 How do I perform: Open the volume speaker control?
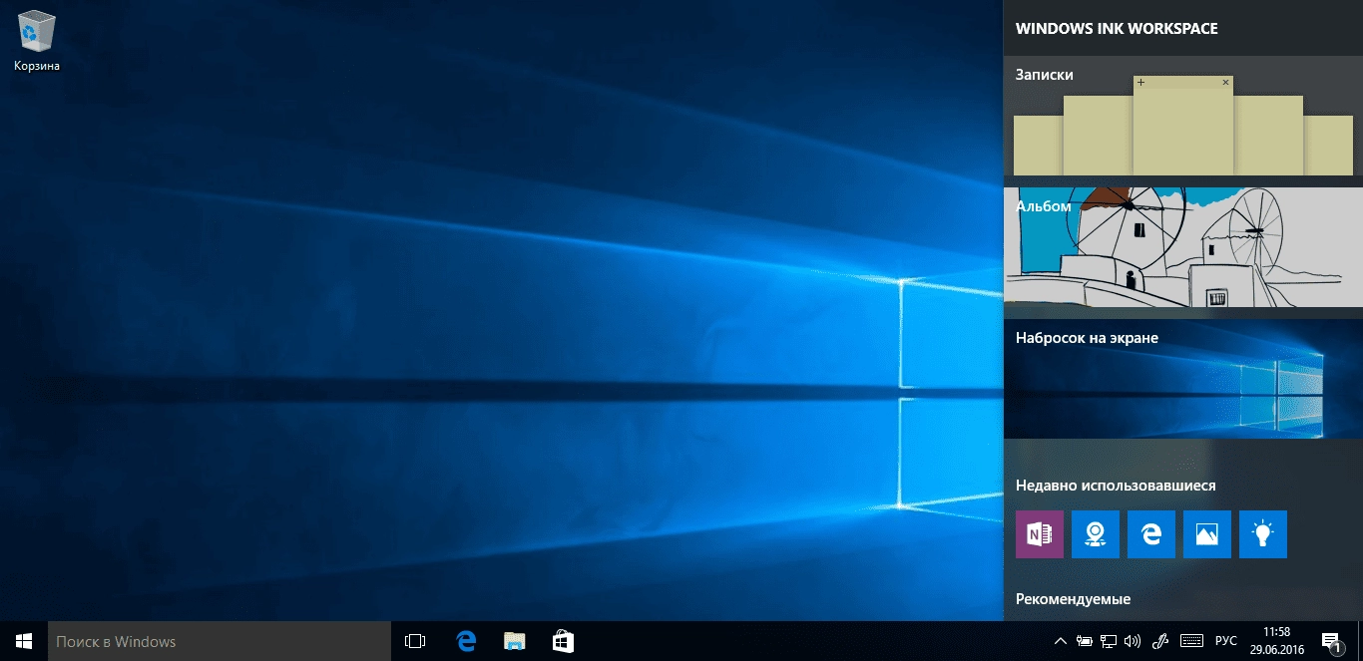pos(1133,641)
